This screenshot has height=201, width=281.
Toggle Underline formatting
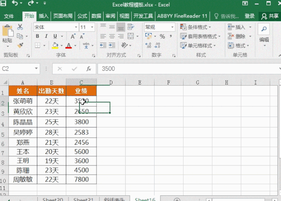(55, 36)
